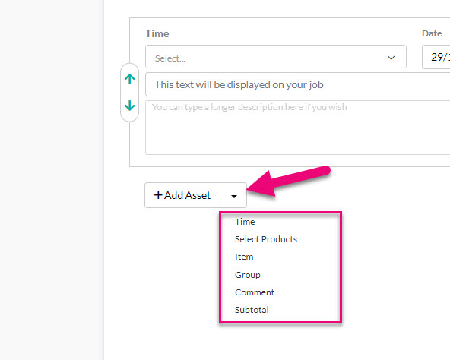The width and height of the screenshot is (450, 360).
Task: Click the Time heading above the select
Action: tap(157, 33)
